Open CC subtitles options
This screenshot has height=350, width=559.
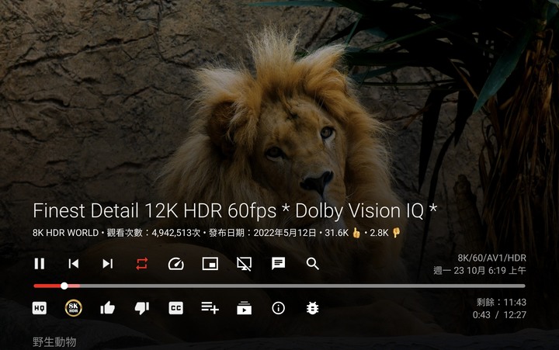point(175,308)
